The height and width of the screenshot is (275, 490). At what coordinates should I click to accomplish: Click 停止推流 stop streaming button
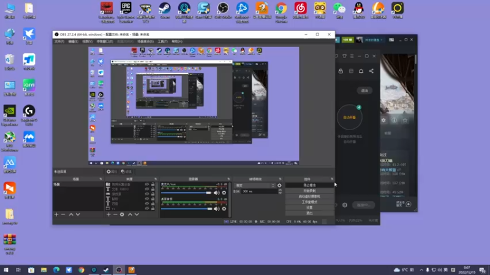click(309, 185)
